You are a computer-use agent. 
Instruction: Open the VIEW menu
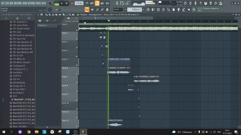click(x=25, y=3)
